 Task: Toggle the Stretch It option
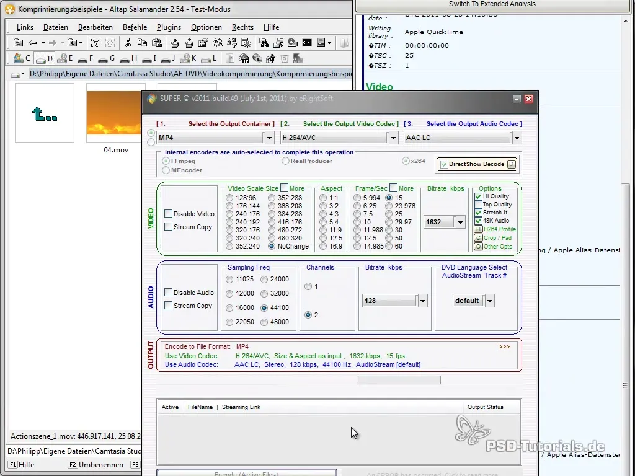click(478, 213)
